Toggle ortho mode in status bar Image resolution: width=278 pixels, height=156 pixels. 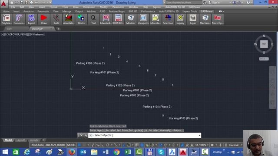(103, 145)
